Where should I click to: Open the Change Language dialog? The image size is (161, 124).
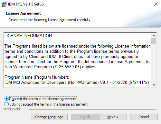(x=50, y=117)
